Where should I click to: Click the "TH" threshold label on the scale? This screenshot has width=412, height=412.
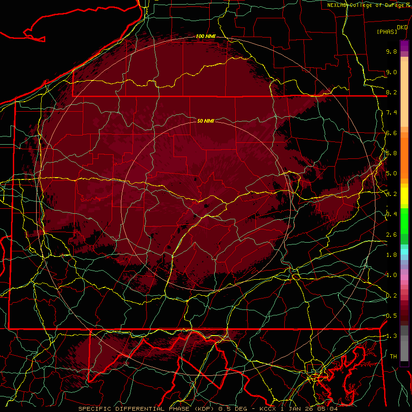(393, 357)
